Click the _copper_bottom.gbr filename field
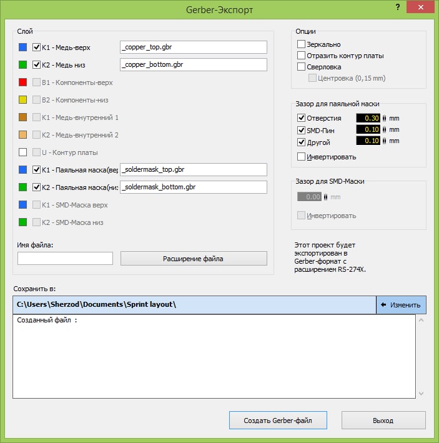 (x=194, y=65)
